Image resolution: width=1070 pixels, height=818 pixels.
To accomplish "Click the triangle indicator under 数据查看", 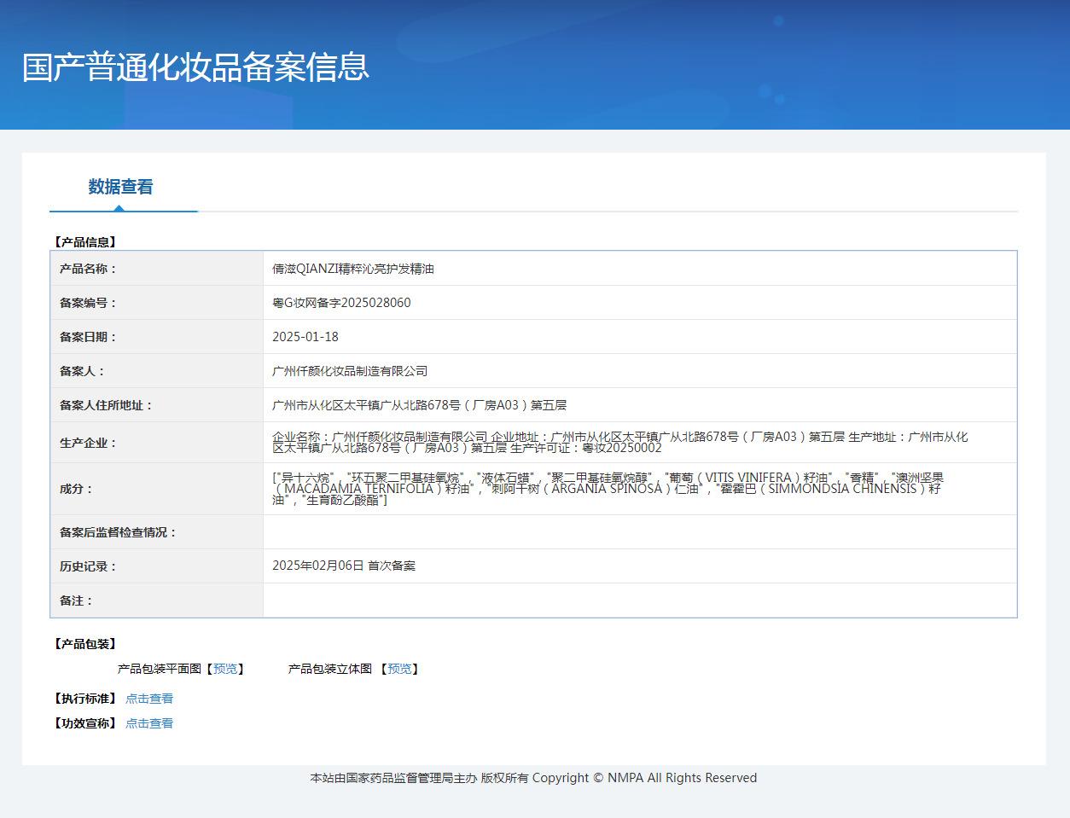I will (119, 207).
